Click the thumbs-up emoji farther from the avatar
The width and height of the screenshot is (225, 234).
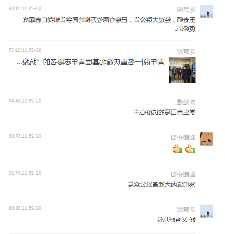coord(177,149)
